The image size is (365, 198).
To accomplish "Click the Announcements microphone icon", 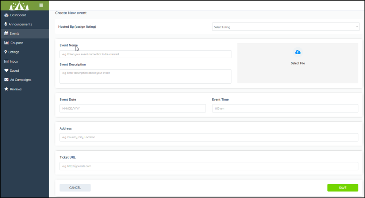I will tap(5, 24).
